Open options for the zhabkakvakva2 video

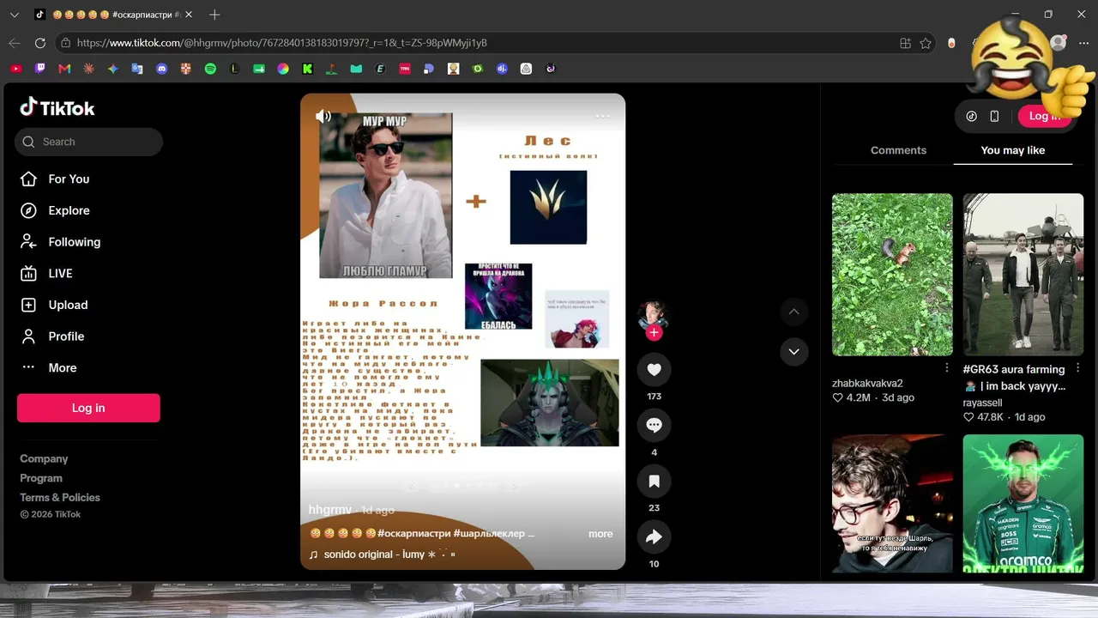click(947, 367)
